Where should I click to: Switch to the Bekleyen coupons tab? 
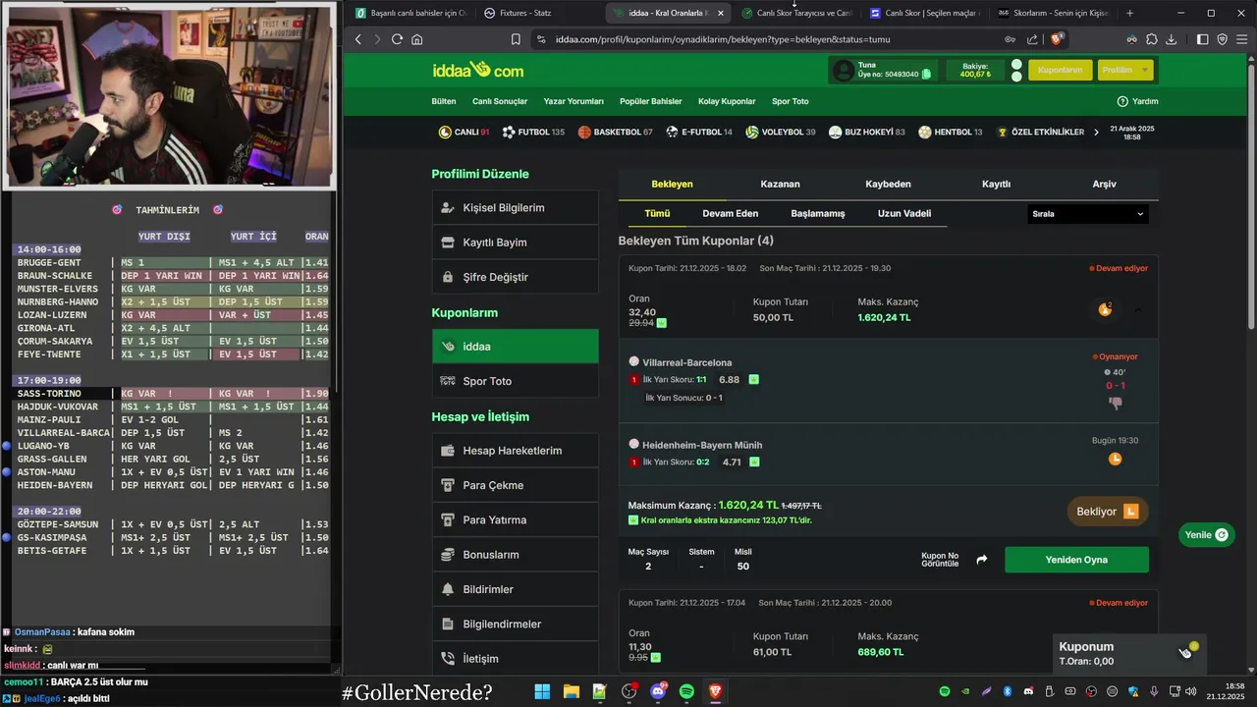point(673,184)
